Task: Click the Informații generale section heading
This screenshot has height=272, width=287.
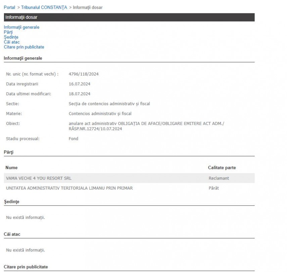Action: (23, 58)
